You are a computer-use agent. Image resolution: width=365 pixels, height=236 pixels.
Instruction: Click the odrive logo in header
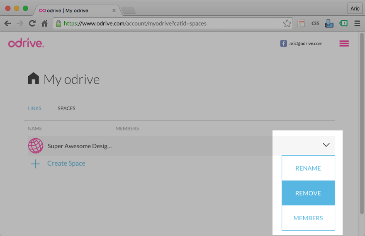tap(26, 43)
